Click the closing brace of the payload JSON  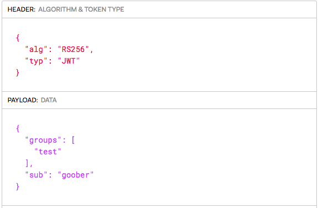tap(18, 186)
